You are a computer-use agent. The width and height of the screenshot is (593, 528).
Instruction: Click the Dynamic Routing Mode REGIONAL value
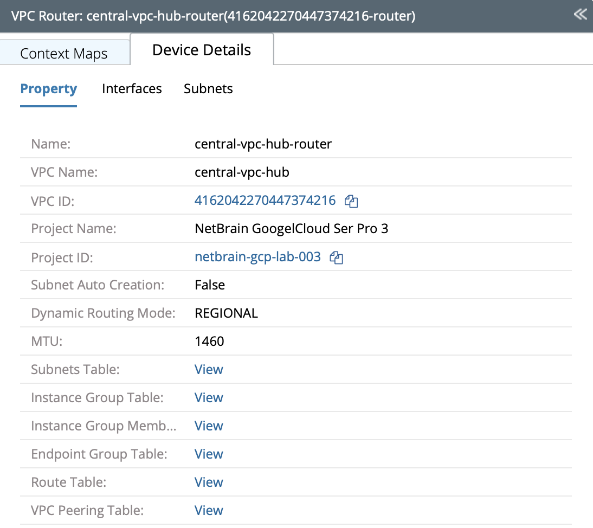226,313
